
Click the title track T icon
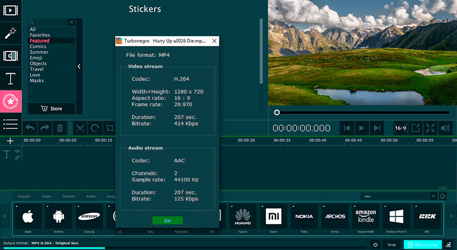click(x=6, y=155)
